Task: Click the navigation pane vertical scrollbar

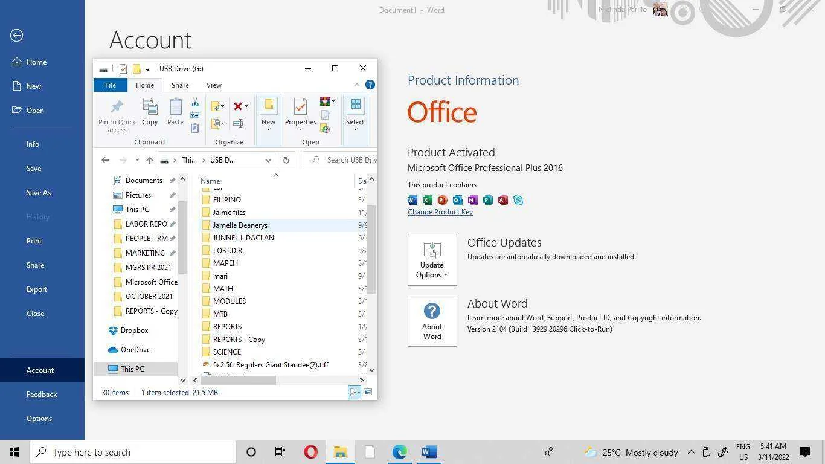Action: (182, 237)
